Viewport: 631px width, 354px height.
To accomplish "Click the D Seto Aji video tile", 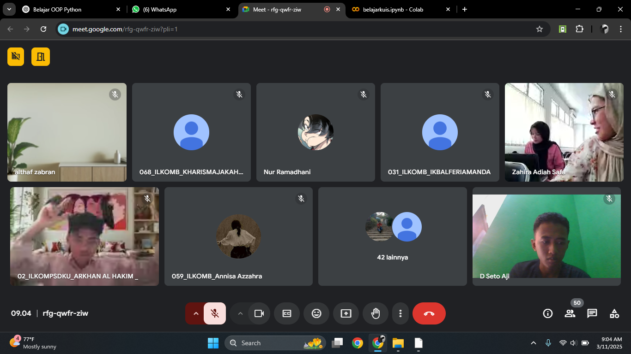I will pos(546,236).
